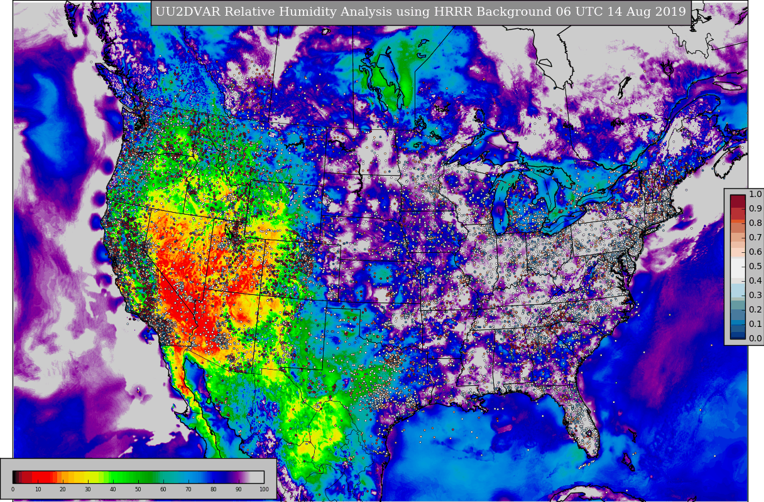Click the 0.5 label on the vertical colorbar
This screenshot has width=764, height=502.
[755, 266]
